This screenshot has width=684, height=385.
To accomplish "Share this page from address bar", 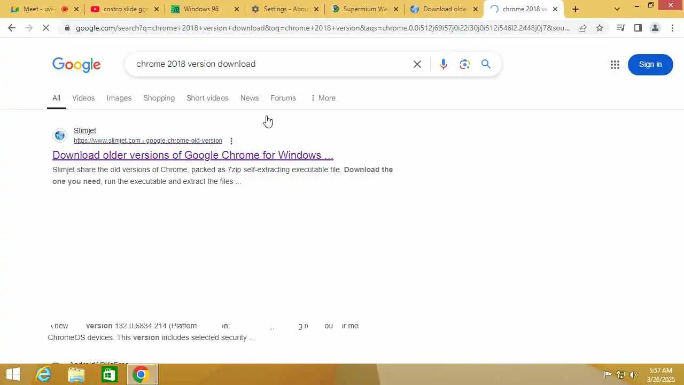I will coord(582,28).
